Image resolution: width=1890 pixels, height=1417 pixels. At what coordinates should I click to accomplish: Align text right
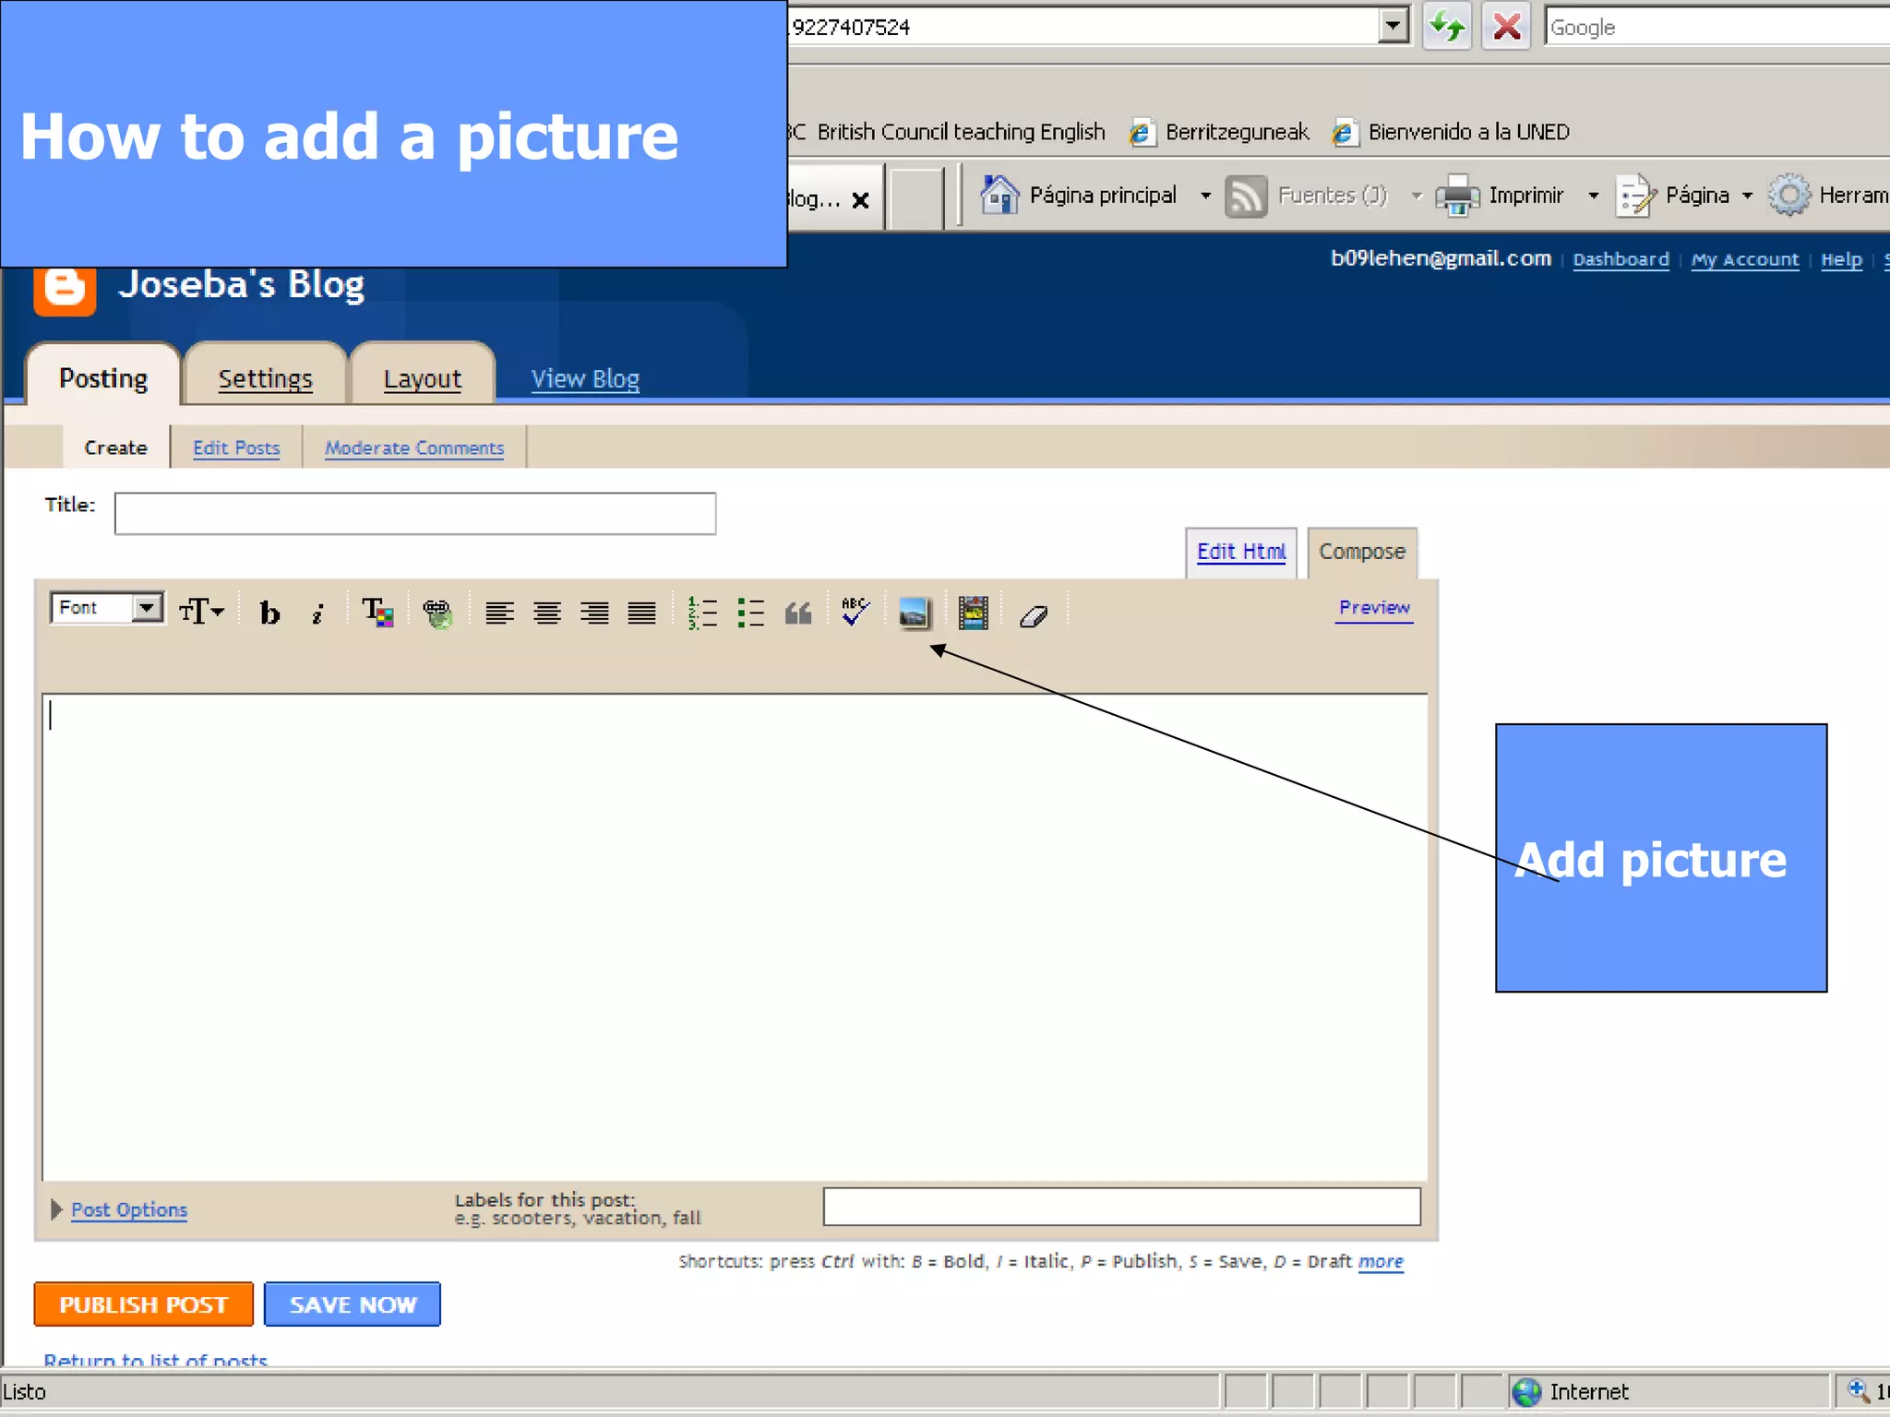595,613
